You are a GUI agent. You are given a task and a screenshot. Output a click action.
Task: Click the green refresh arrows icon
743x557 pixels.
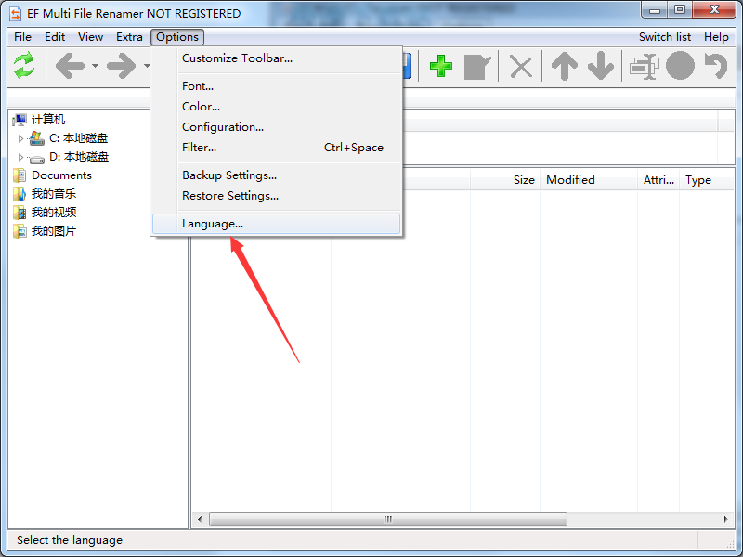(24, 66)
